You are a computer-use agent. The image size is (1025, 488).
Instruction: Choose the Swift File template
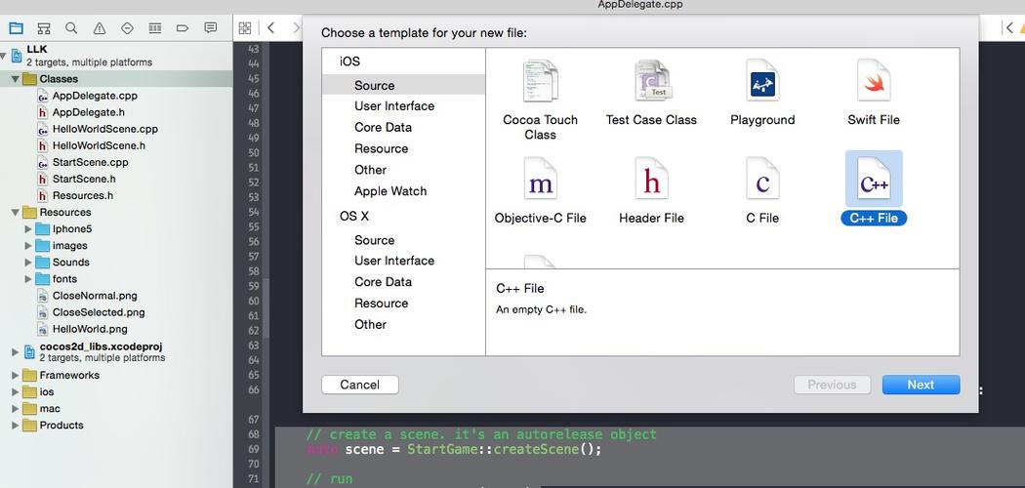874,93
